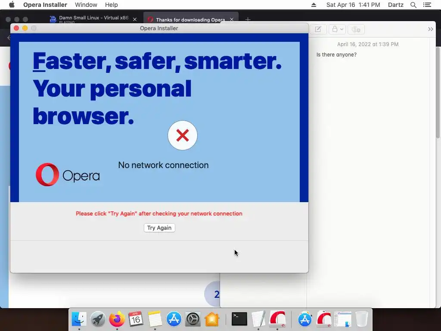Open Control Center list icon in menu bar
This screenshot has height=331, width=441.
tap(427, 5)
